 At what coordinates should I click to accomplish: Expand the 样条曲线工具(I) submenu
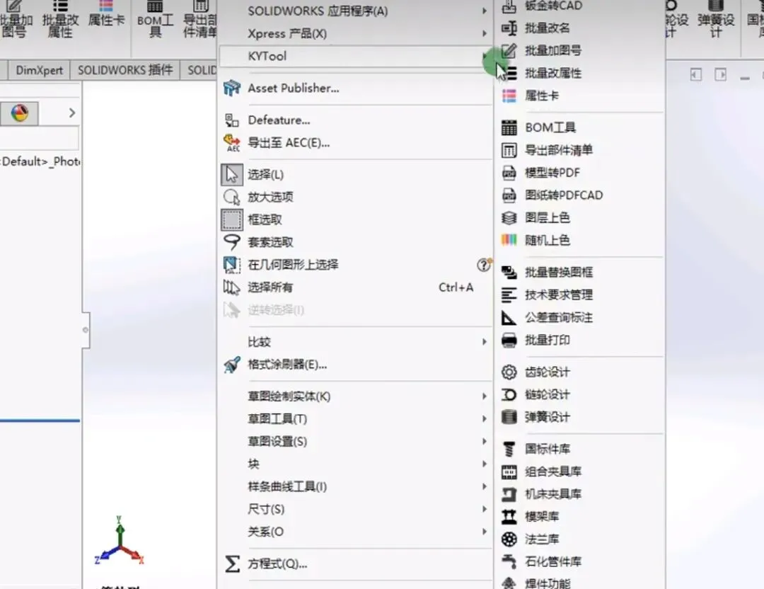coord(356,486)
